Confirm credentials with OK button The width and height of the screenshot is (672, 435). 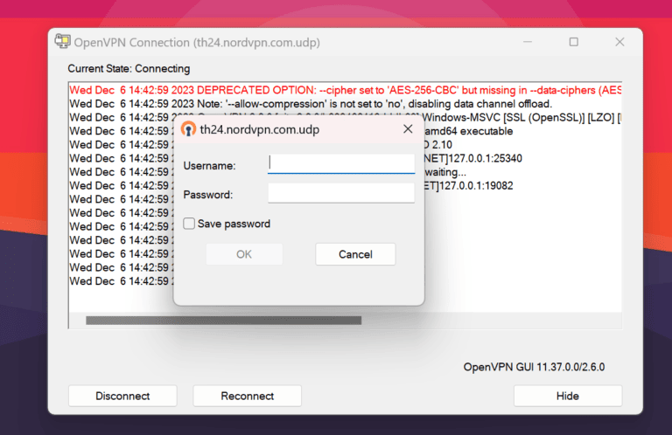tap(244, 254)
